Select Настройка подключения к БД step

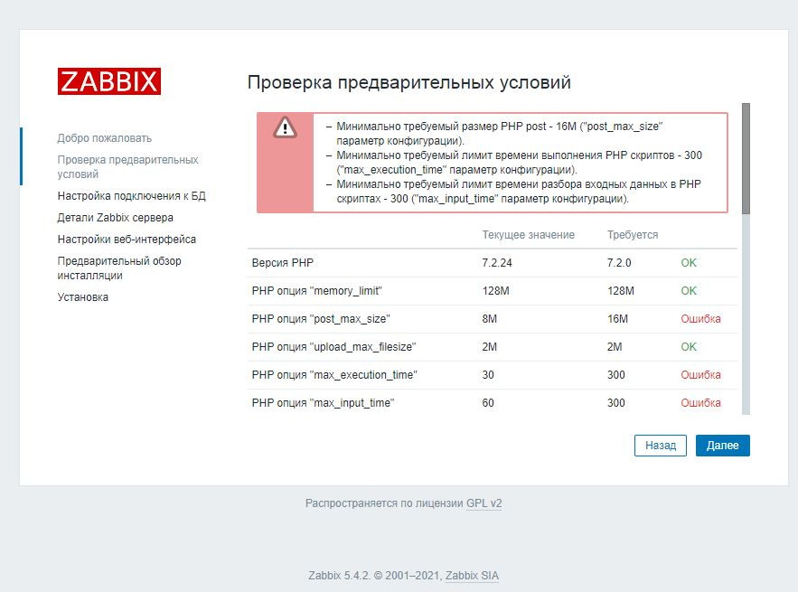pyautogui.click(x=131, y=196)
